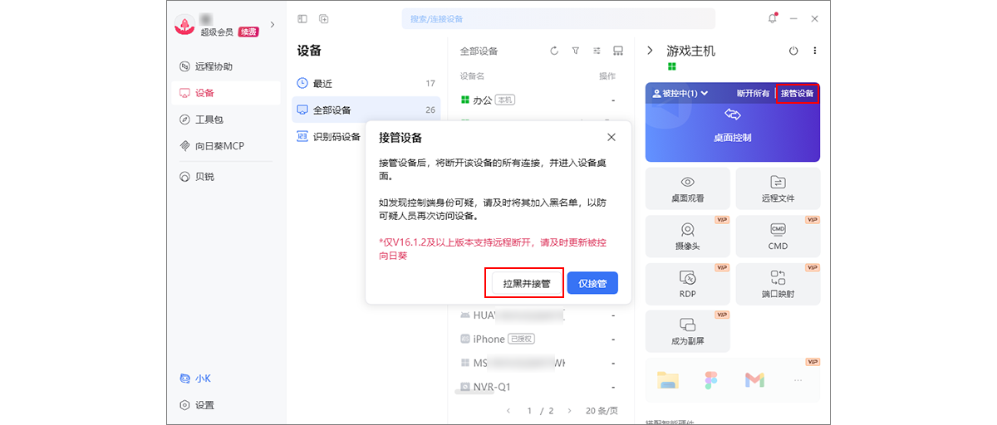Image resolution: width=997 pixels, height=425 pixels.
Task: Open RDP feature
Action: click(688, 283)
